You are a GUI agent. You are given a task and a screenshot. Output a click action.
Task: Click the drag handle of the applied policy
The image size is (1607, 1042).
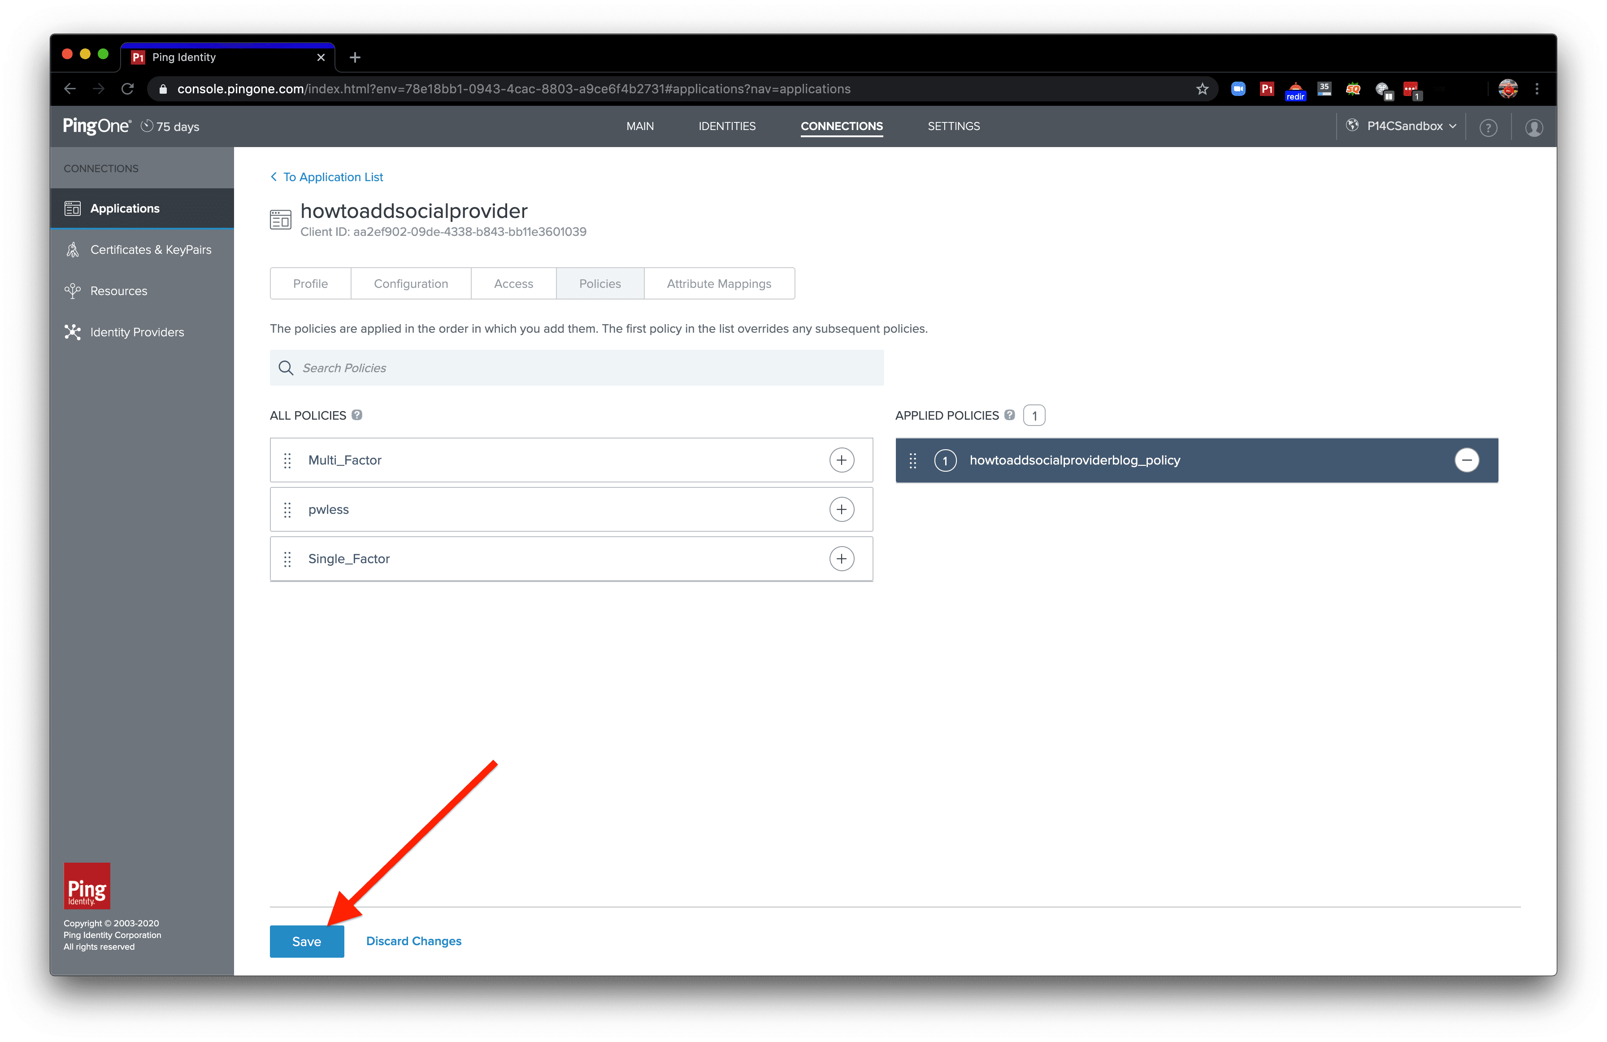[913, 460]
